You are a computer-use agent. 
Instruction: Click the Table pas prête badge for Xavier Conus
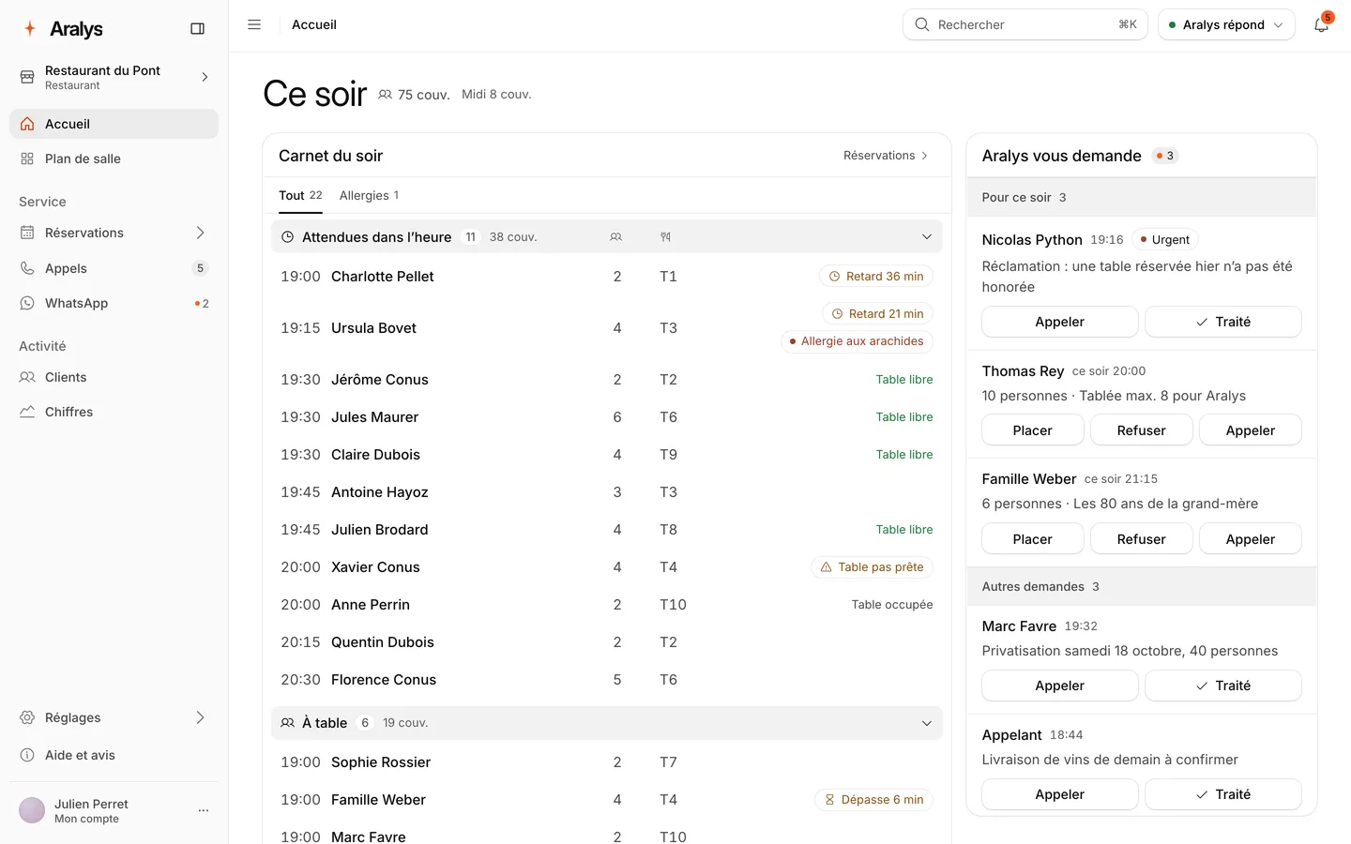click(x=872, y=567)
